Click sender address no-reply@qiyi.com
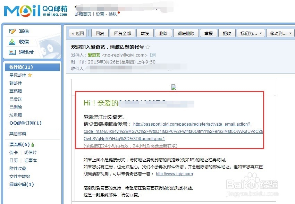This screenshot has width=295, height=204. 125,55
